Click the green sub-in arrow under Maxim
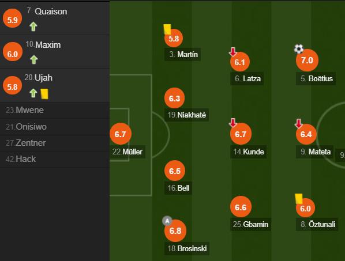The width and height of the screenshot is (345, 261). (34, 59)
